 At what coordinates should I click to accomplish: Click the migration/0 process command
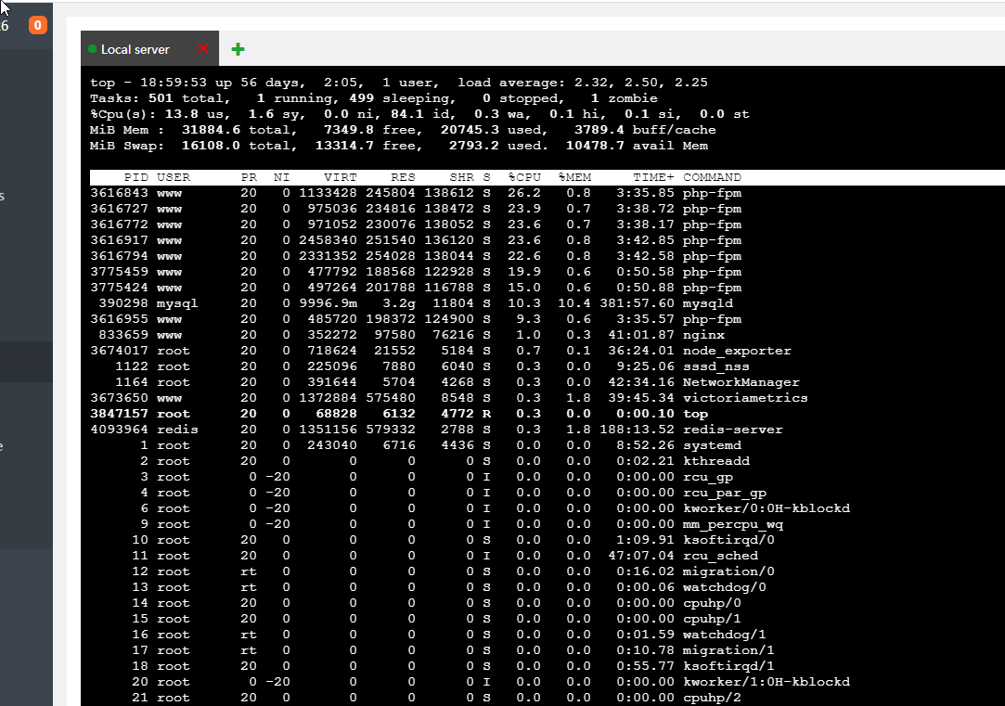click(728, 571)
